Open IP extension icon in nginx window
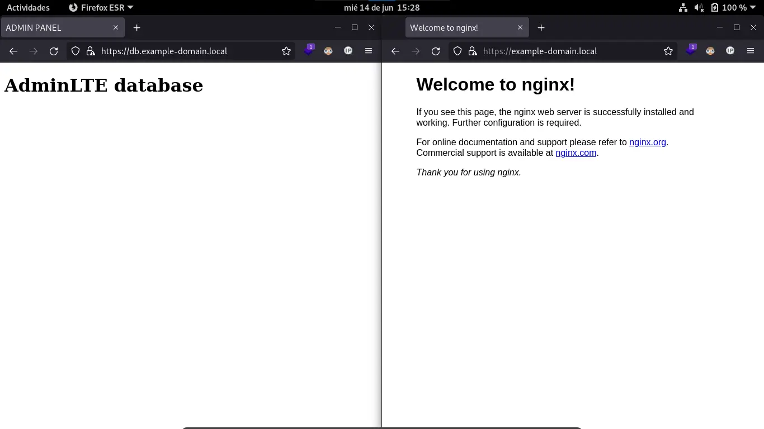764x429 pixels. coord(730,51)
